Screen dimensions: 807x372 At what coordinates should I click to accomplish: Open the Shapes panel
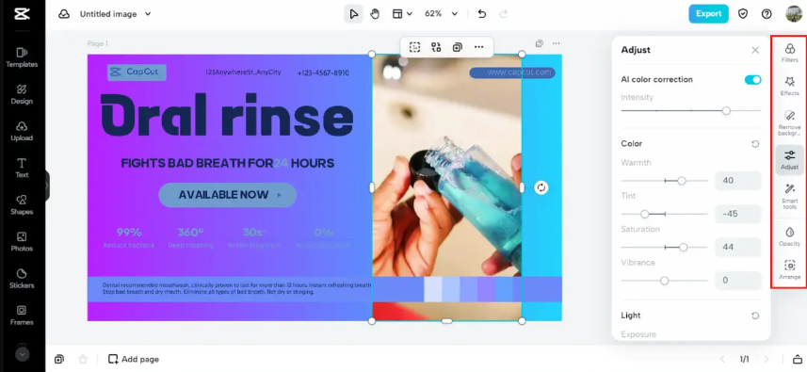tap(22, 204)
